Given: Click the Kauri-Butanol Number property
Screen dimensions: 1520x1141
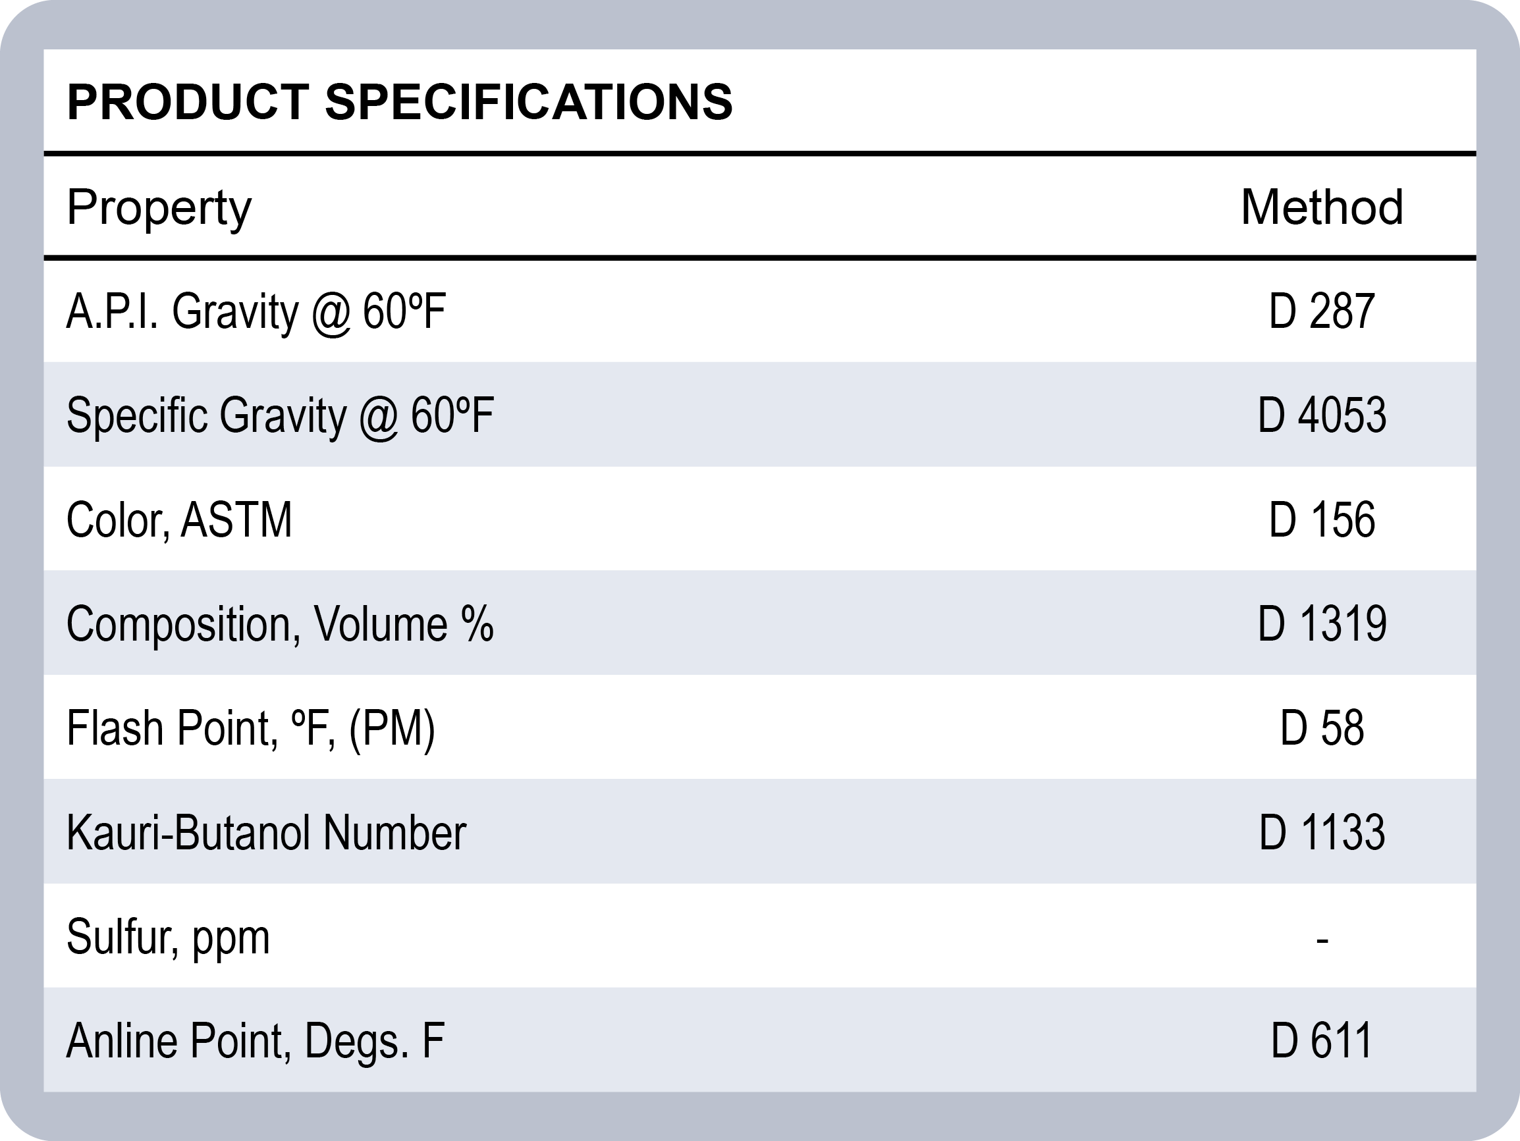Looking at the screenshot, I should (x=267, y=833).
